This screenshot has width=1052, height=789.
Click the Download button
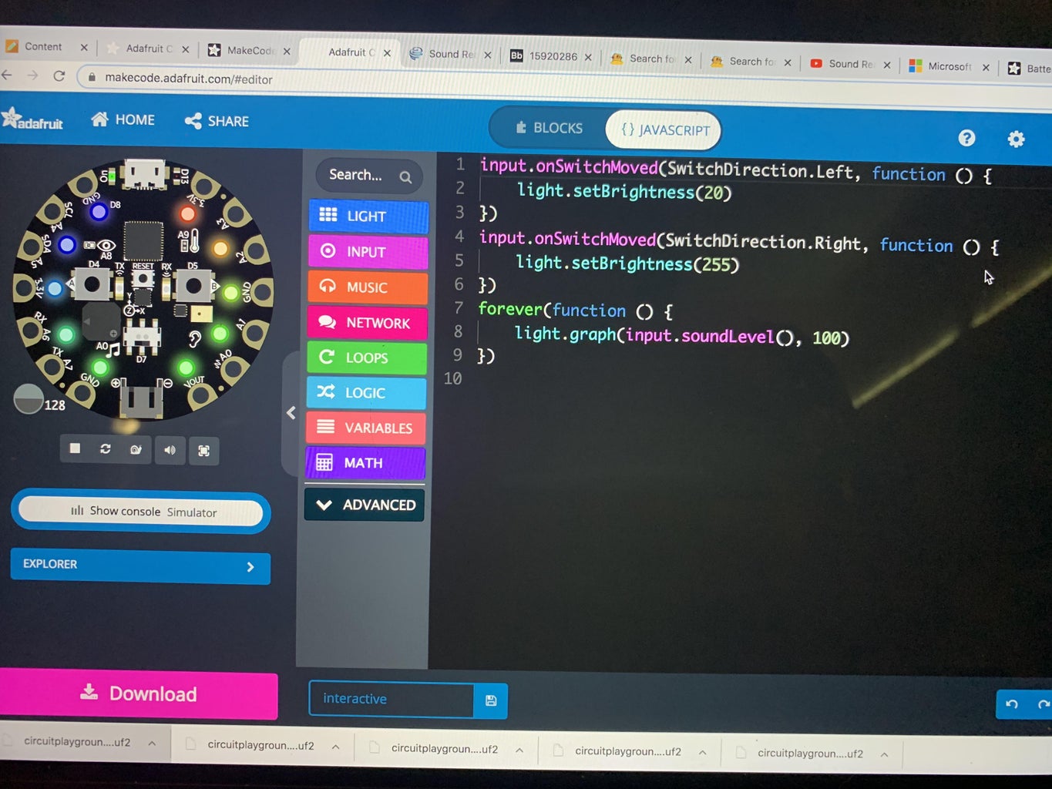139,693
